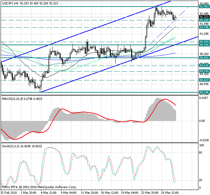This screenshot has width=210, height=195.
Task: Select the 90.765 horizontal line label
Action: click(x=204, y=45)
